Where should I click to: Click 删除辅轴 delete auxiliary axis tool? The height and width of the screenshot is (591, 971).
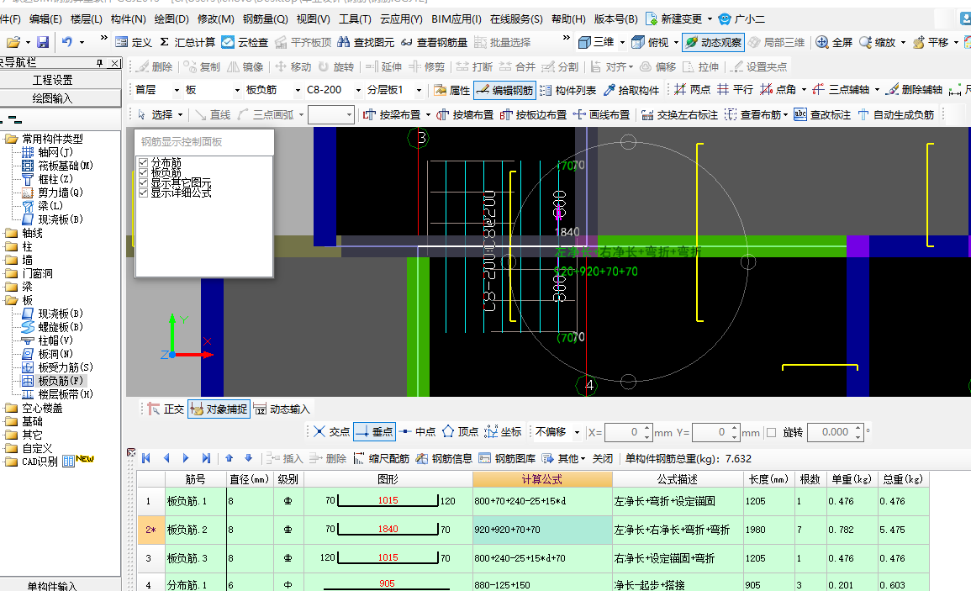914,90
